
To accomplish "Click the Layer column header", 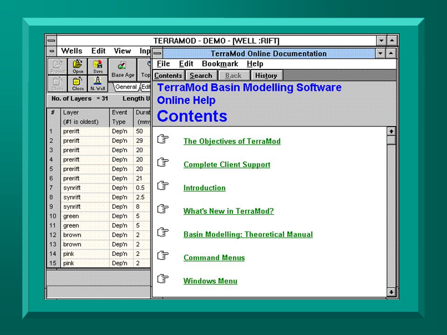I will pyautogui.click(x=85, y=117).
